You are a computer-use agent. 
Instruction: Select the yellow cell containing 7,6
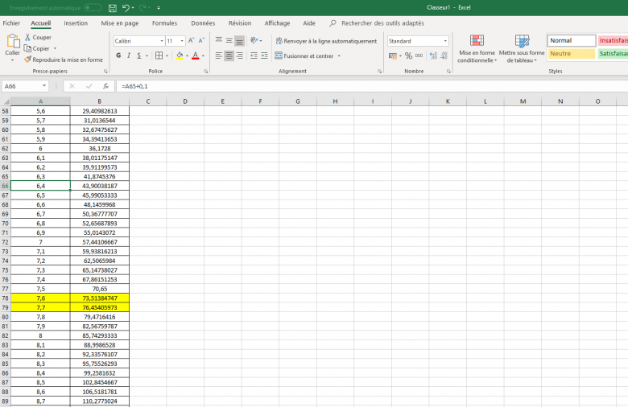40,298
